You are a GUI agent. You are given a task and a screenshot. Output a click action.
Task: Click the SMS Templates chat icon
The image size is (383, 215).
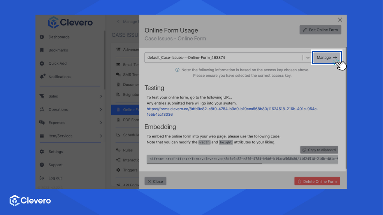click(x=118, y=75)
